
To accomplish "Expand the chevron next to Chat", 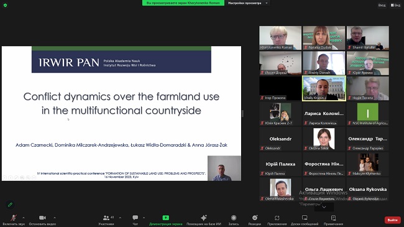I will point(144,218).
